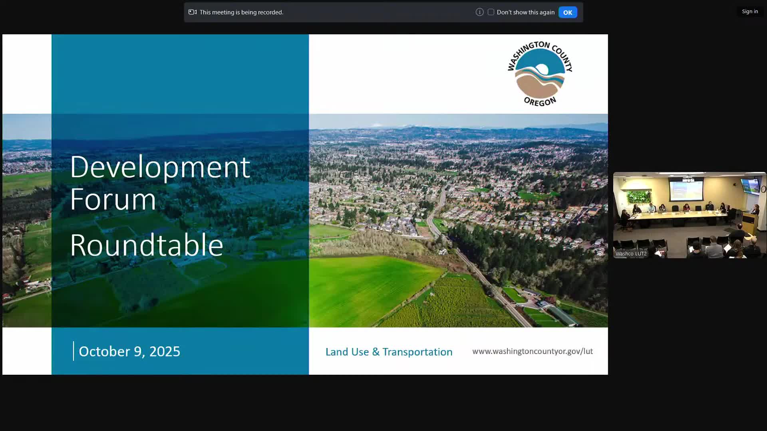Click the Land Use & Transportation text

[x=389, y=352]
